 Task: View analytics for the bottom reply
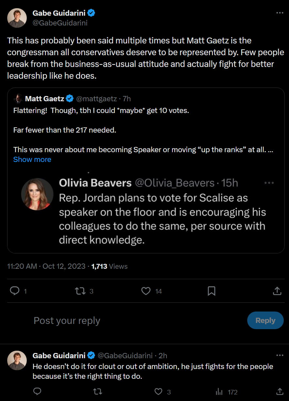tap(219, 392)
